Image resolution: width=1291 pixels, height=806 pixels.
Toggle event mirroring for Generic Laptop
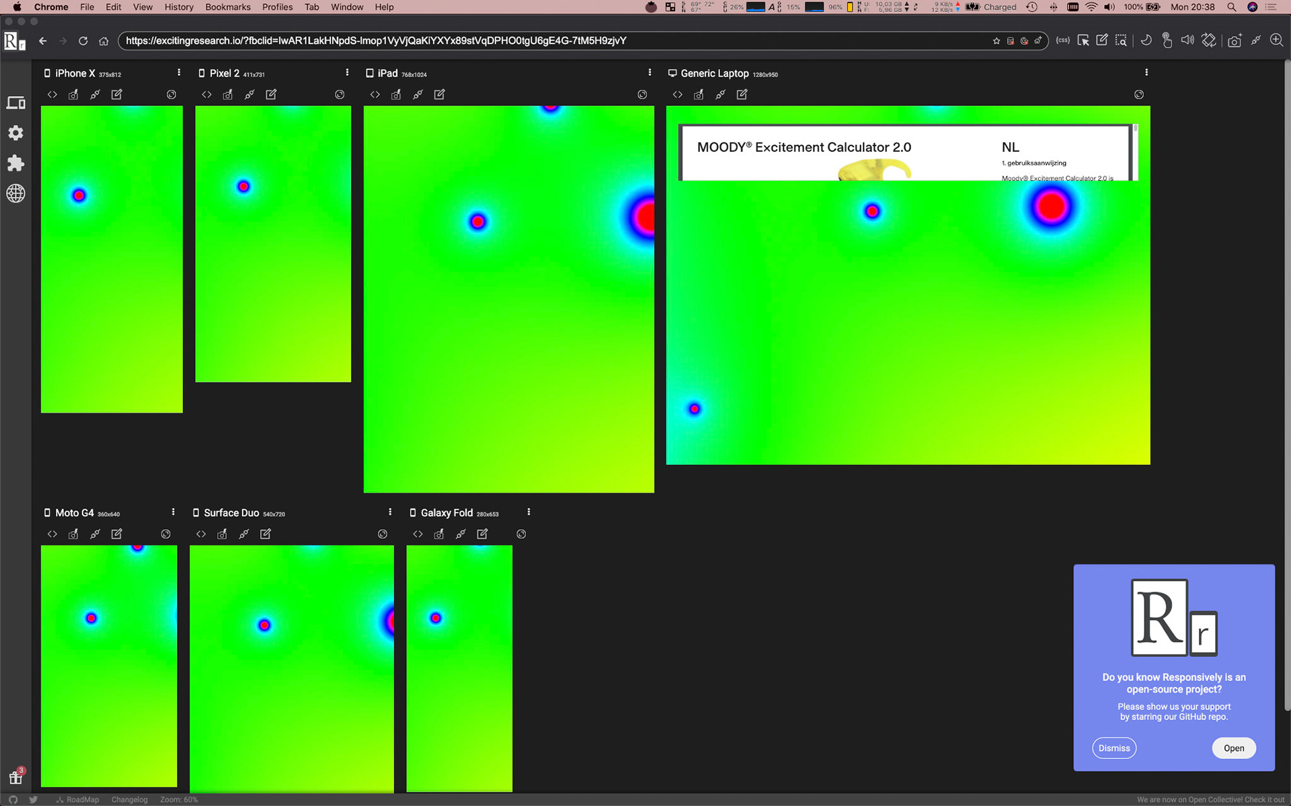(x=720, y=95)
